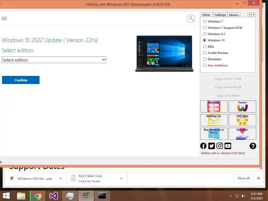Click Show all downloads button

pyautogui.click(x=244, y=178)
